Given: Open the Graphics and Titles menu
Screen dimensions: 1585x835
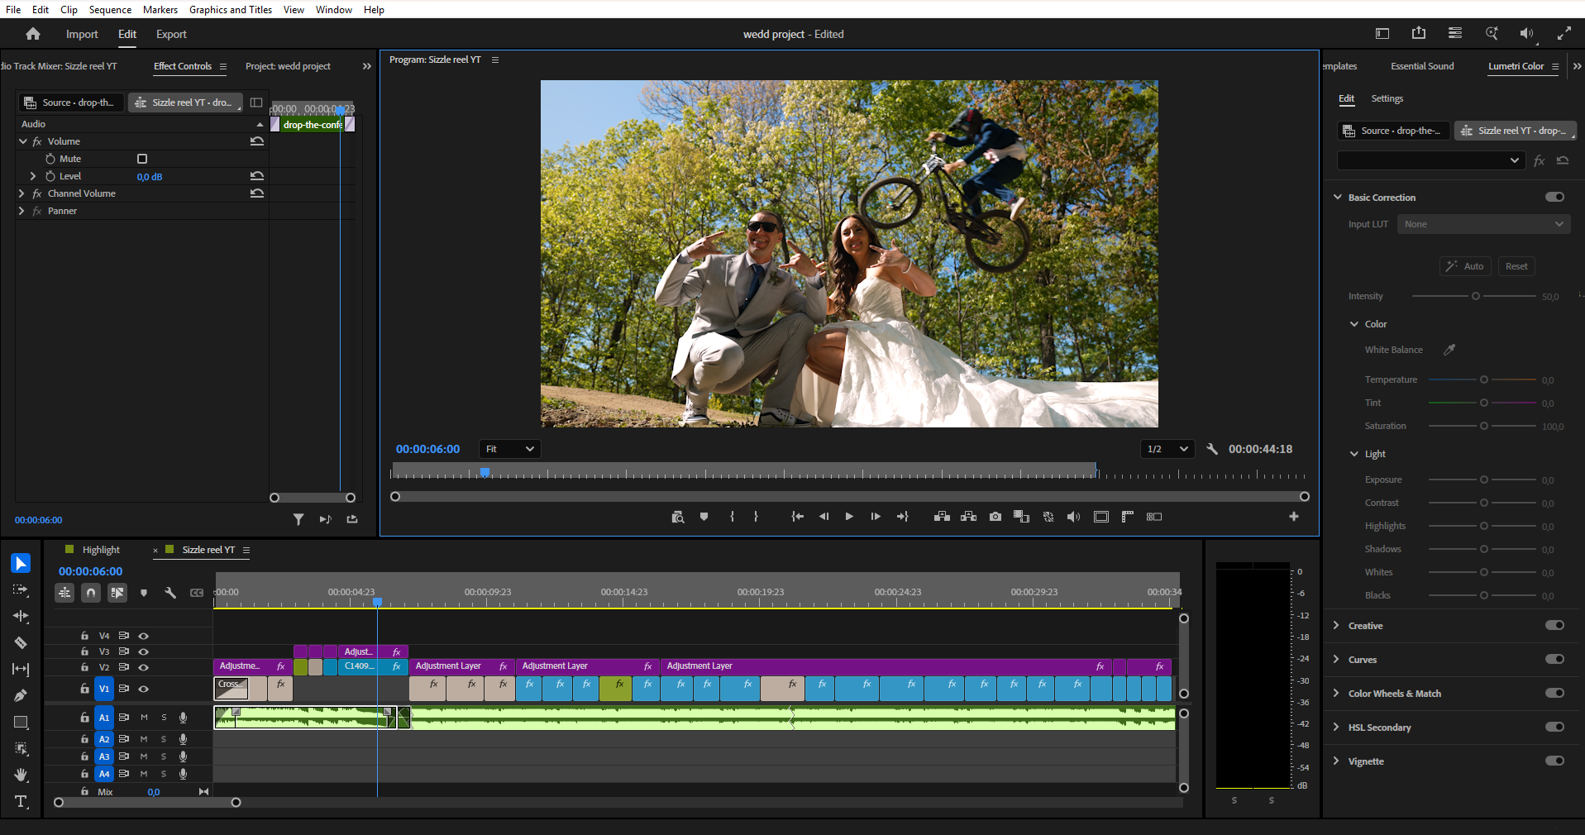Looking at the screenshot, I should (x=231, y=10).
